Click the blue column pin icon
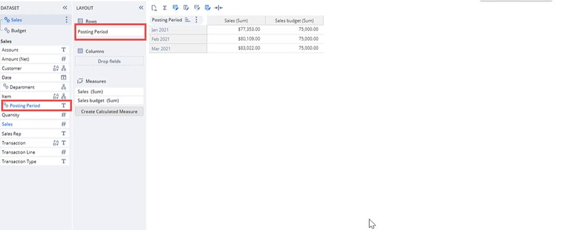The height and width of the screenshot is (230, 574). click(x=207, y=7)
